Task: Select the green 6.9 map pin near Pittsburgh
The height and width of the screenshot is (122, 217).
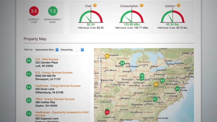Action: [162, 80]
